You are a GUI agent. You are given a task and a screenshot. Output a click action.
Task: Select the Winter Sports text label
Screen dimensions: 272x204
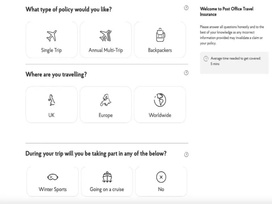[x=53, y=189]
